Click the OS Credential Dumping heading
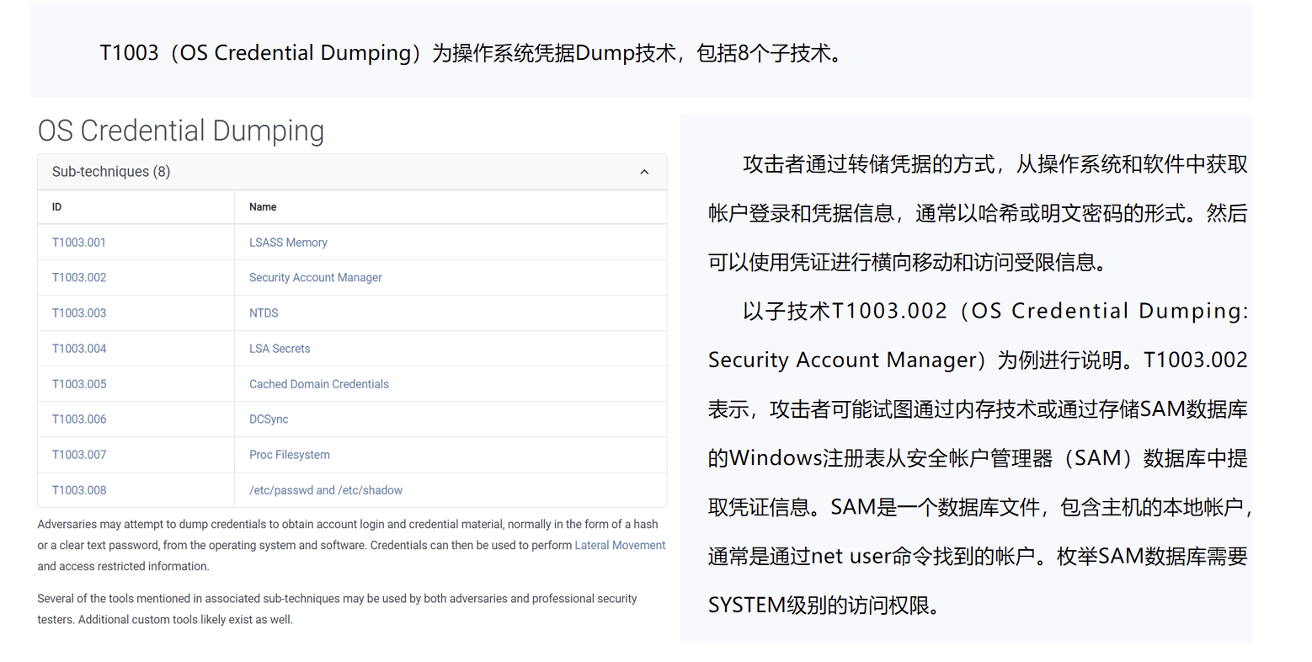 point(181,131)
